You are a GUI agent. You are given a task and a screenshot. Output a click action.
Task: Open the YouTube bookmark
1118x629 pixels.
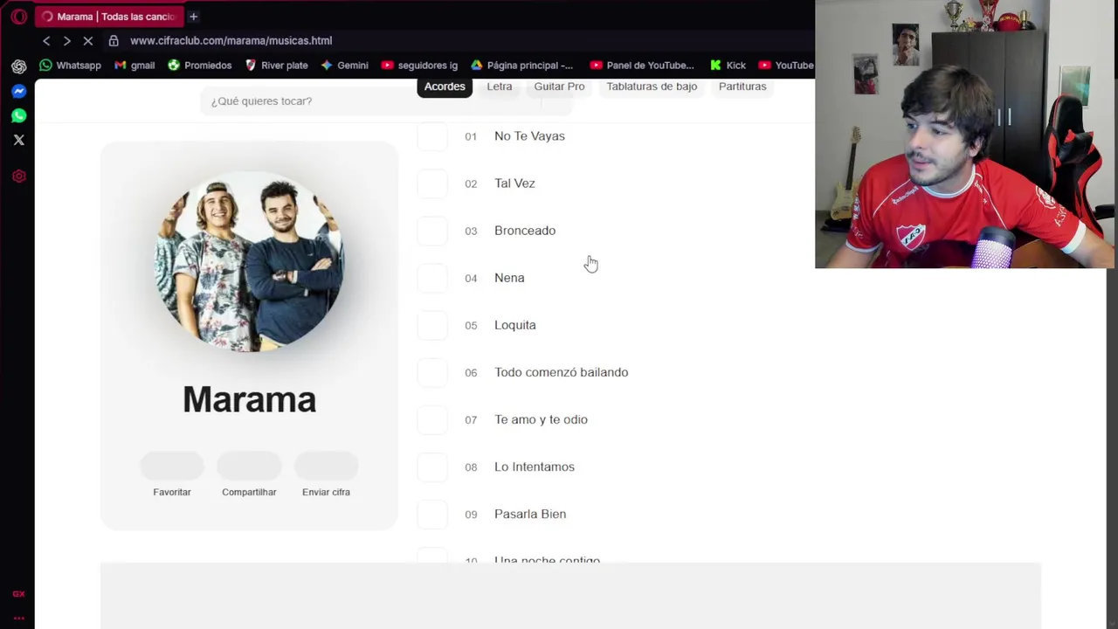point(786,65)
